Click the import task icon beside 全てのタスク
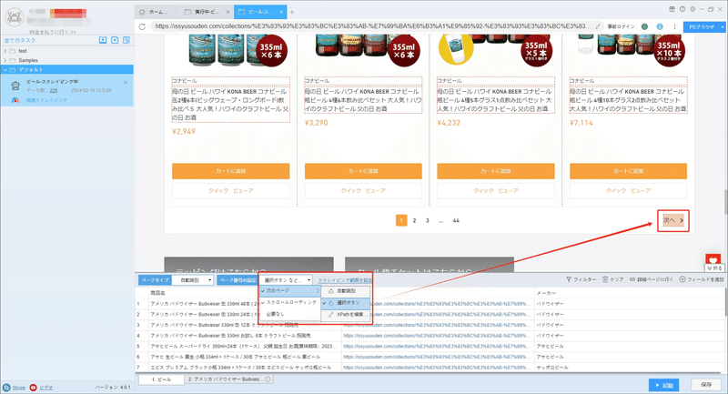 tap(103, 40)
